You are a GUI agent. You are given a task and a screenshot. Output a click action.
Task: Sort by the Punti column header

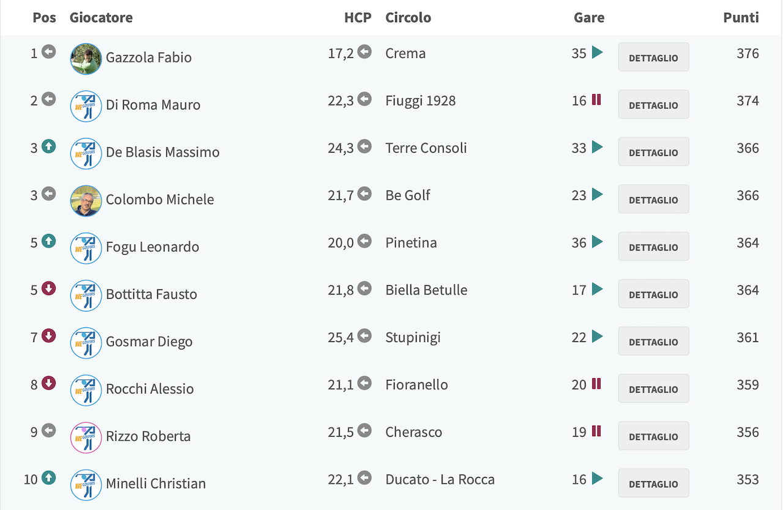[x=741, y=17]
